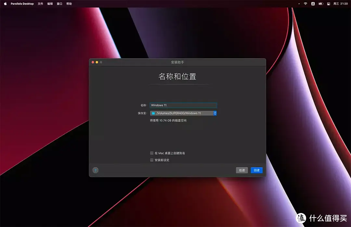Click the date and time 周三 21:20
The image size is (351, 227).
tap(341, 4)
